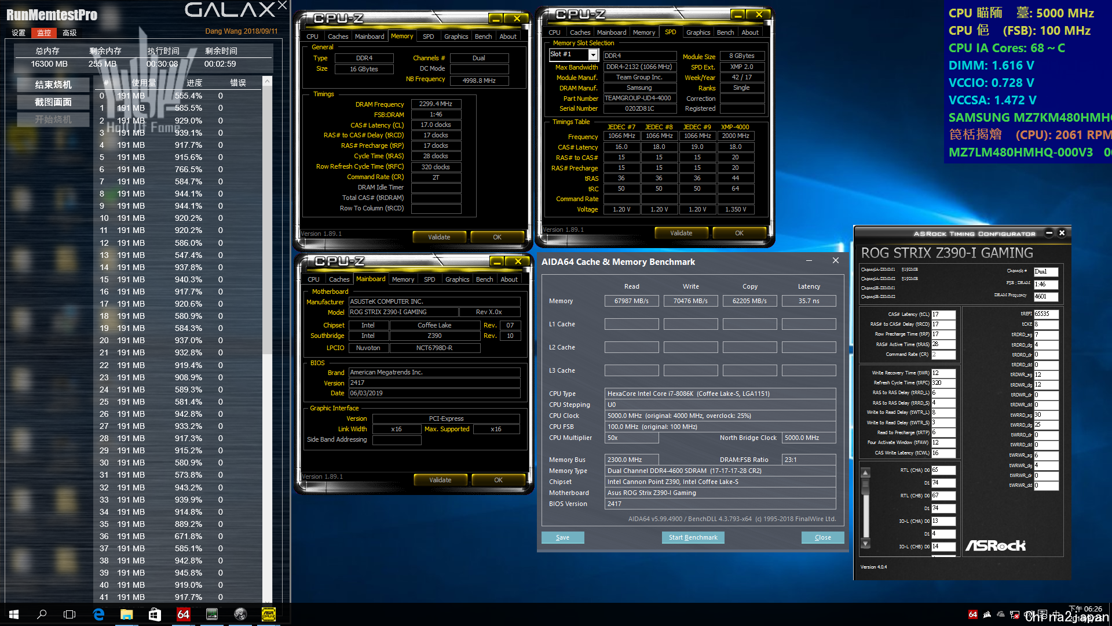Switch to 监控 tab in RunMemtestPro
The height and width of the screenshot is (626, 1112).
pyautogui.click(x=44, y=33)
